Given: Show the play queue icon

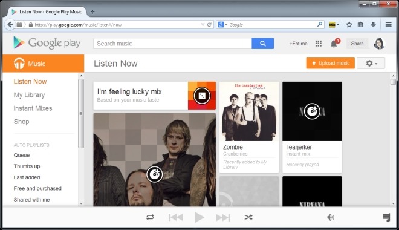Looking at the screenshot, I should click(386, 217).
